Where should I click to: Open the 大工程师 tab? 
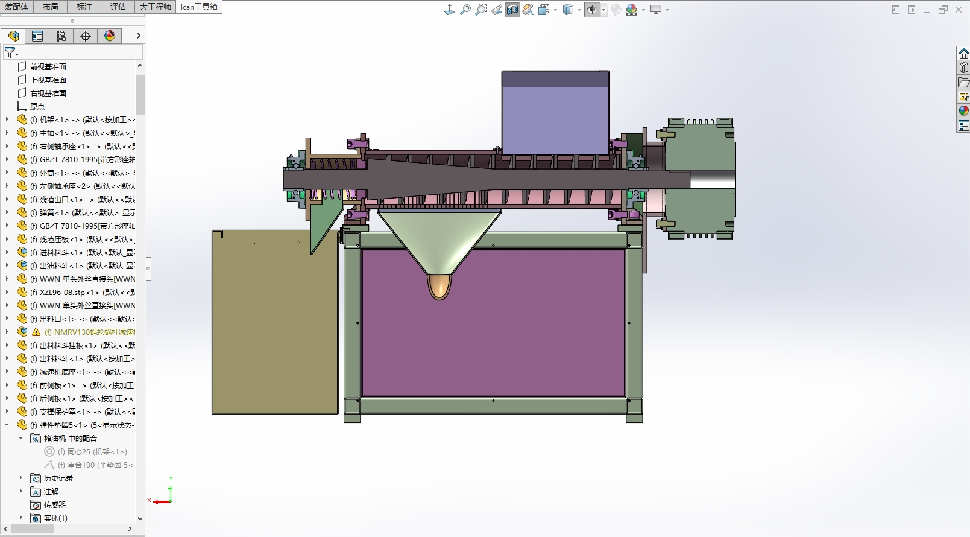point(156,7)
